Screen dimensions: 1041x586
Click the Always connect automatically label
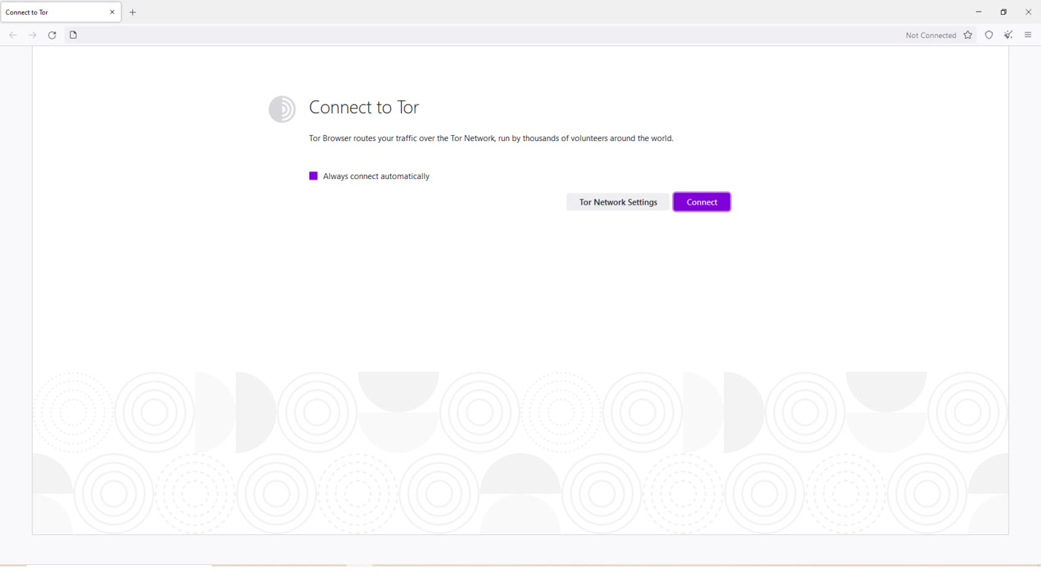pyautogui.click(x=375, y=176)
